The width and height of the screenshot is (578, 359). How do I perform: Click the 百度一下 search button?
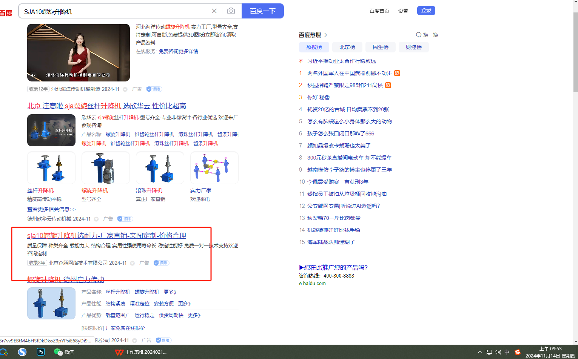coord(263,11)
